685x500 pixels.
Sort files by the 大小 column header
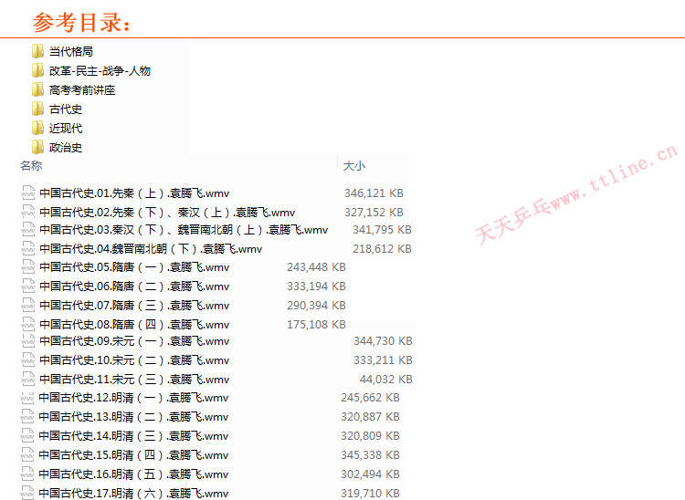pyautogui.click(x=353, y=166)
